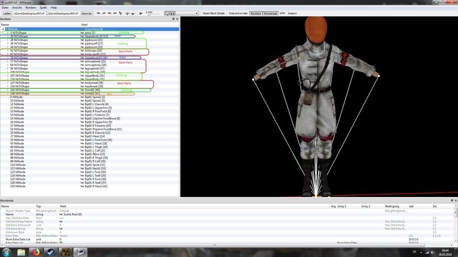
Task: Open the animation sequence combo box
Action: pyautogui.click(x=187, y=13)
